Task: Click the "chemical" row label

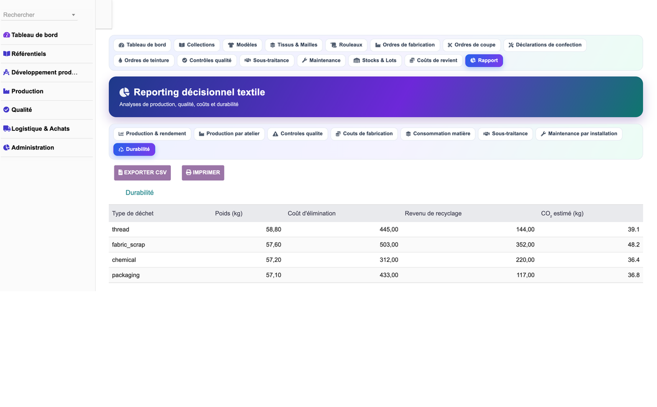Action: pyautogui.click(x=124, y=260)
